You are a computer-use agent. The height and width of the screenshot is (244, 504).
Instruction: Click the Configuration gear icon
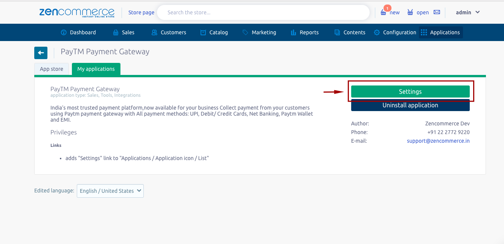(x=377, y=32)
